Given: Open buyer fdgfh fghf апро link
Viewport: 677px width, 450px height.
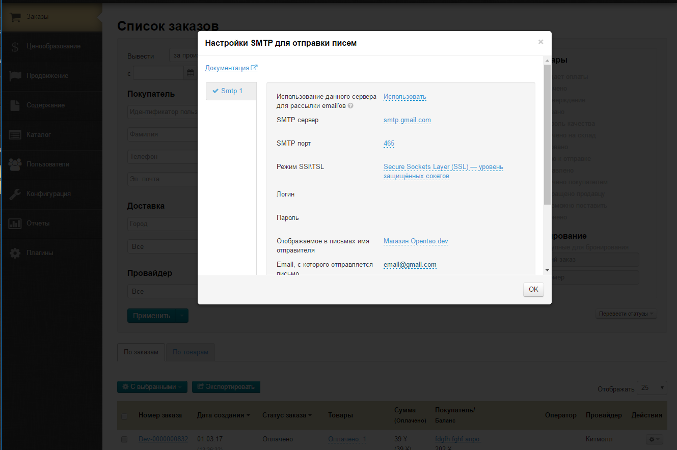Looking at the screenshot, I should point(457,439).
